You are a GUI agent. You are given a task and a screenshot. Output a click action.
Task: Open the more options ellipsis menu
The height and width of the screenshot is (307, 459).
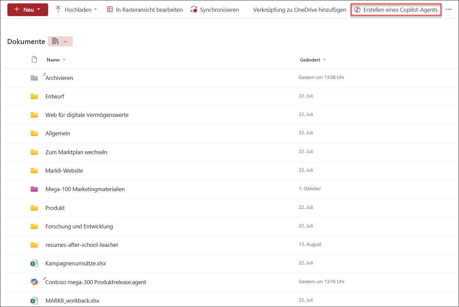(448, 9)
